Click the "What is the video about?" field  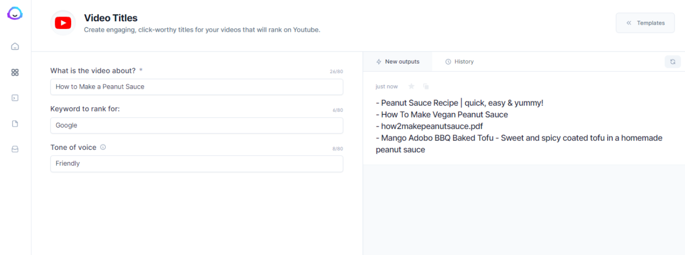click(x=196, y=86)
